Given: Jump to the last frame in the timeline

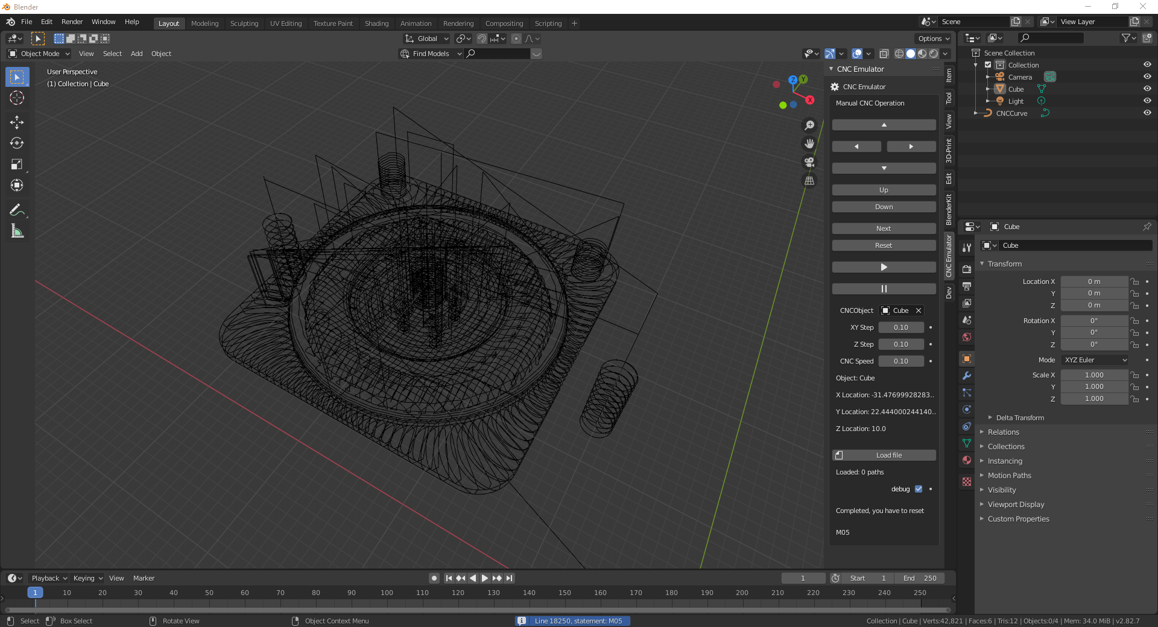Looking at the screenshot, I should pyautogui.click(x=509, y=578).
